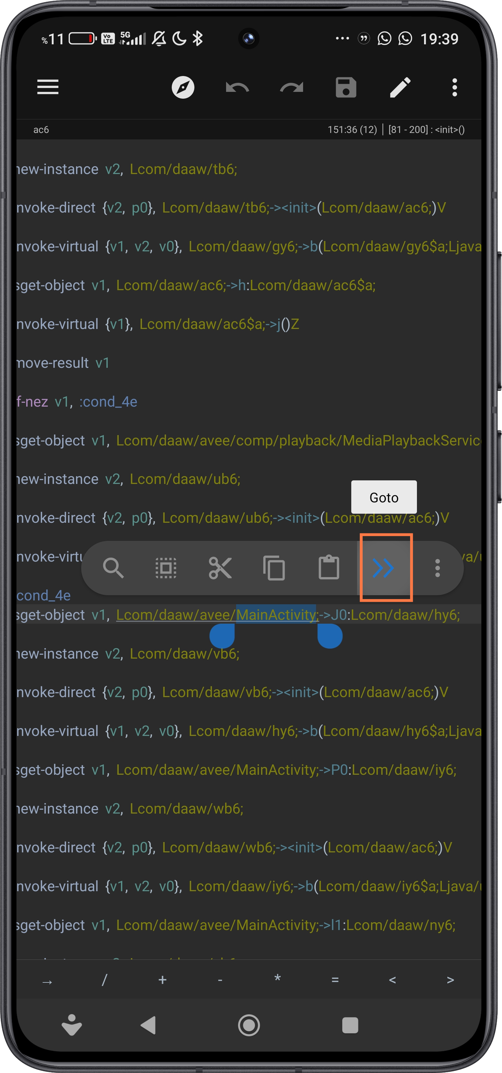Tap the invoke-direct tb6;-><init> line

pyautogui.click(x=231, y=207)
